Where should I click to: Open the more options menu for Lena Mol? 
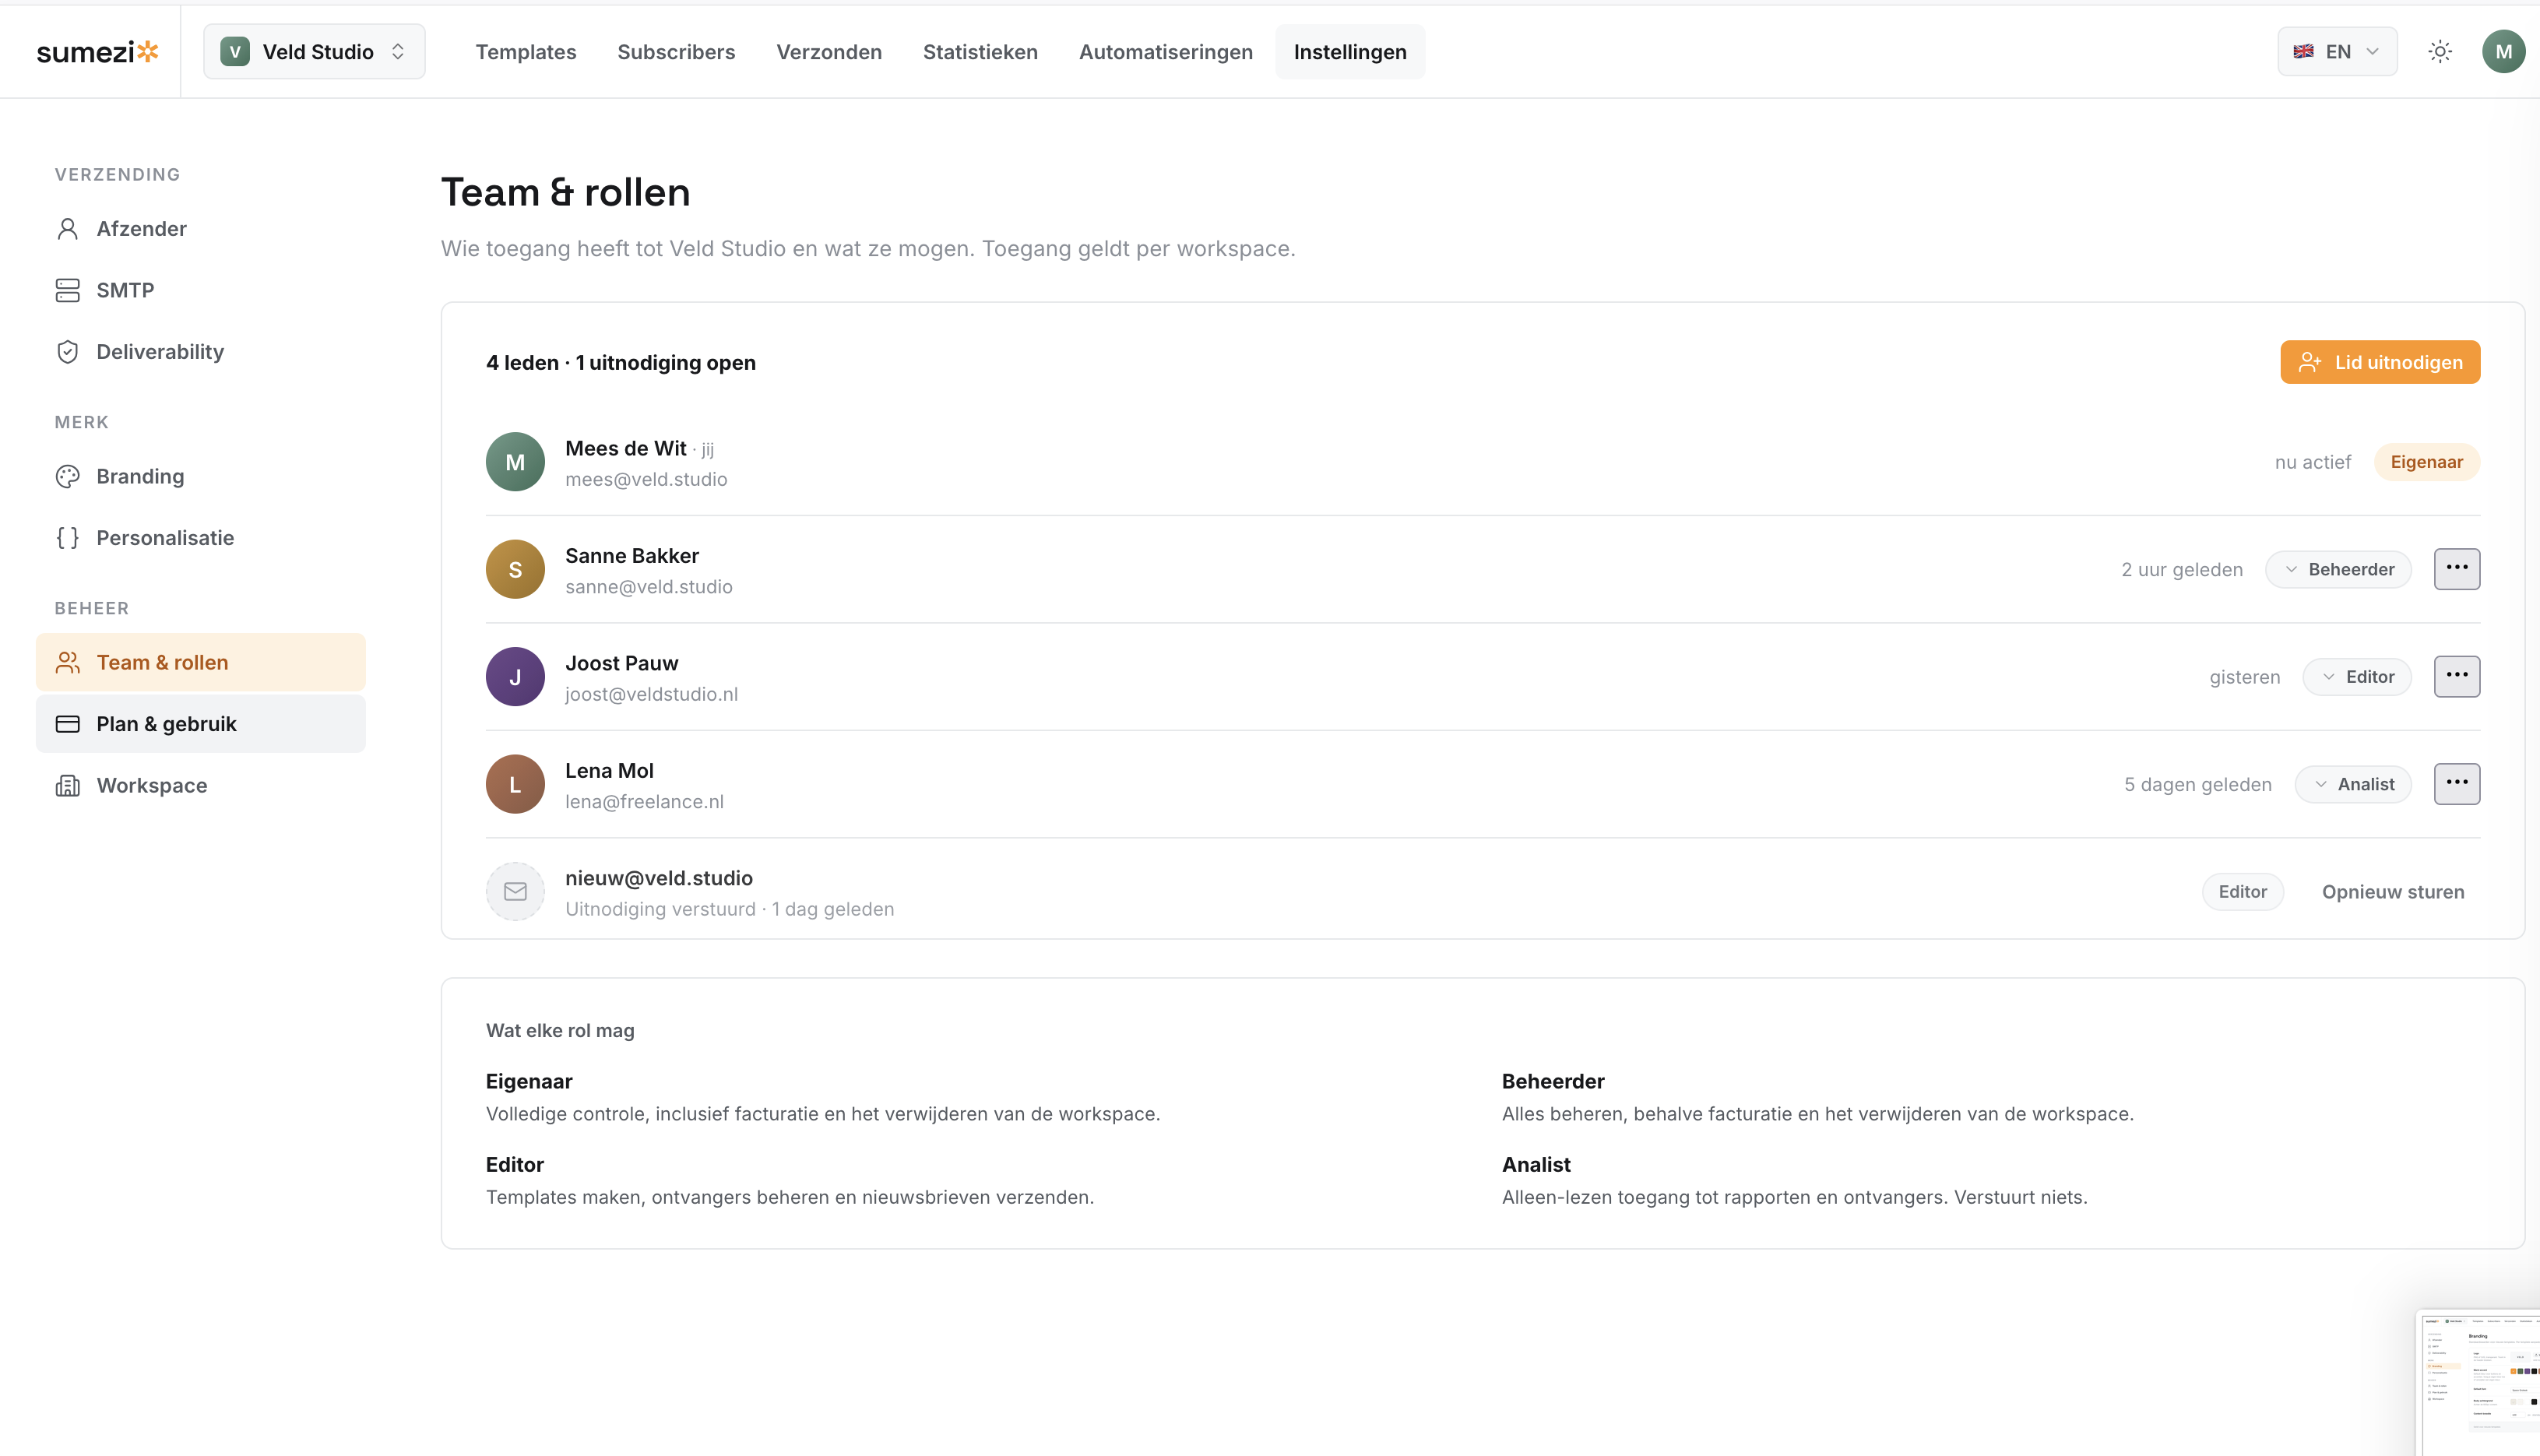point(2456,783)
